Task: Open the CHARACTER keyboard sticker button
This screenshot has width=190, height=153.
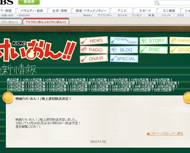Action: click(x=180, y=41)
